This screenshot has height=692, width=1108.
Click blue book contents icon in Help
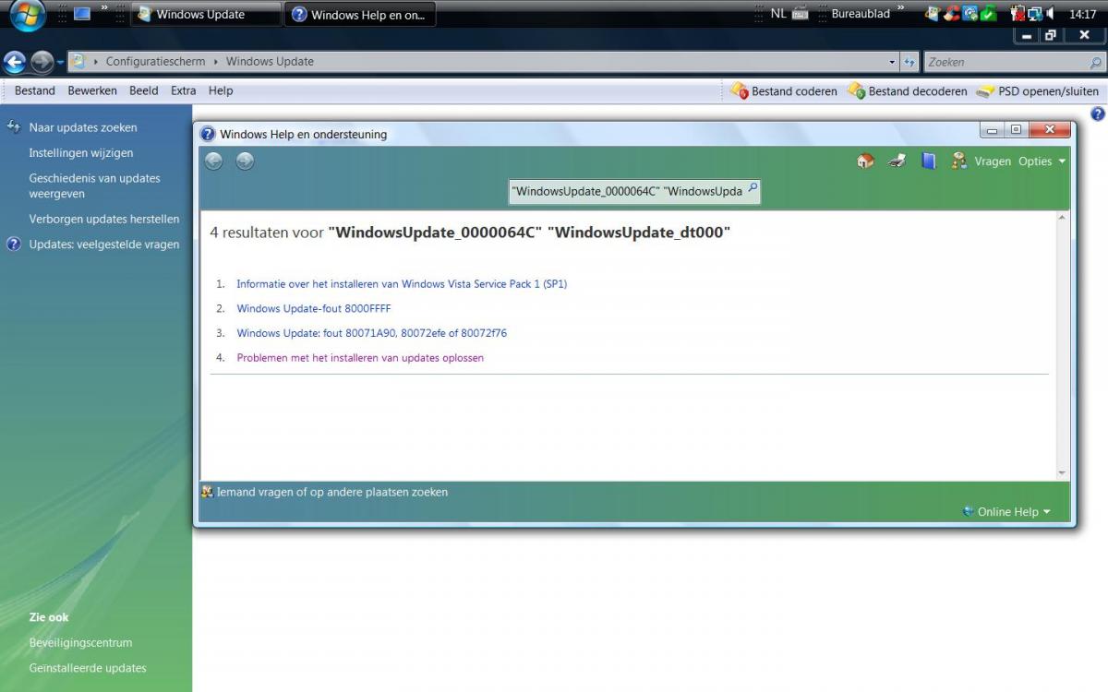[x=929, y=161]
